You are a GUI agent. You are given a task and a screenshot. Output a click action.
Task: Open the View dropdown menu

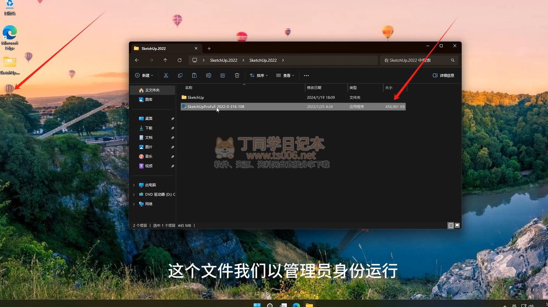[x=285, y=75]
